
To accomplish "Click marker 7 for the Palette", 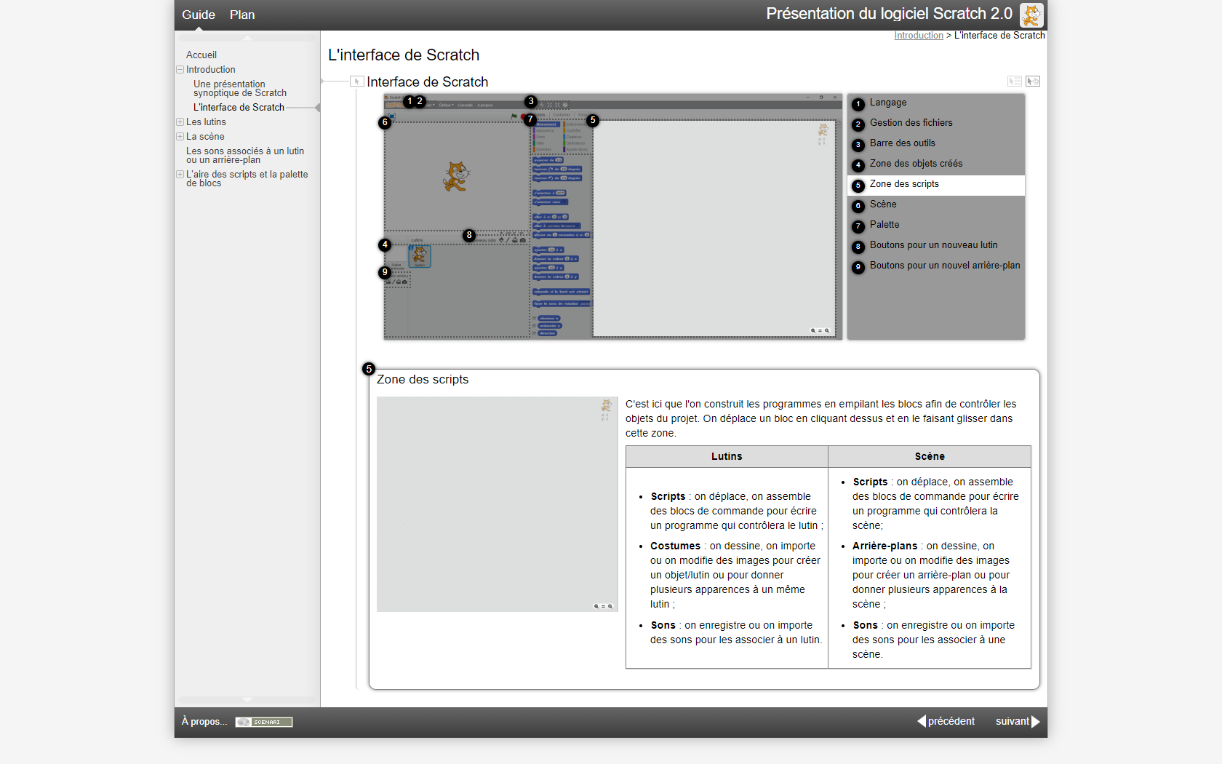I will (530, 119).
